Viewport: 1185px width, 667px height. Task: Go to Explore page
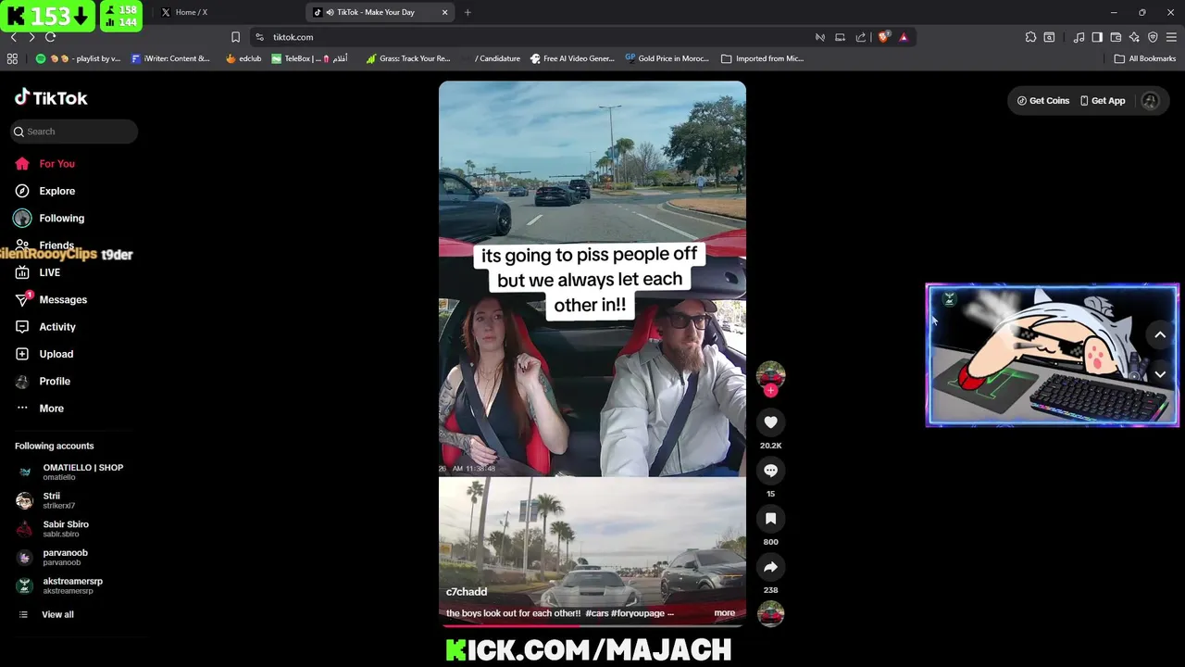44,191
